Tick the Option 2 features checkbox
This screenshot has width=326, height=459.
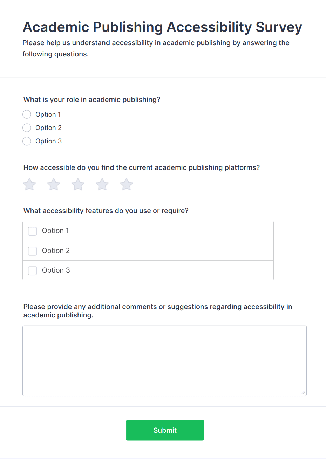coord(33,251)
